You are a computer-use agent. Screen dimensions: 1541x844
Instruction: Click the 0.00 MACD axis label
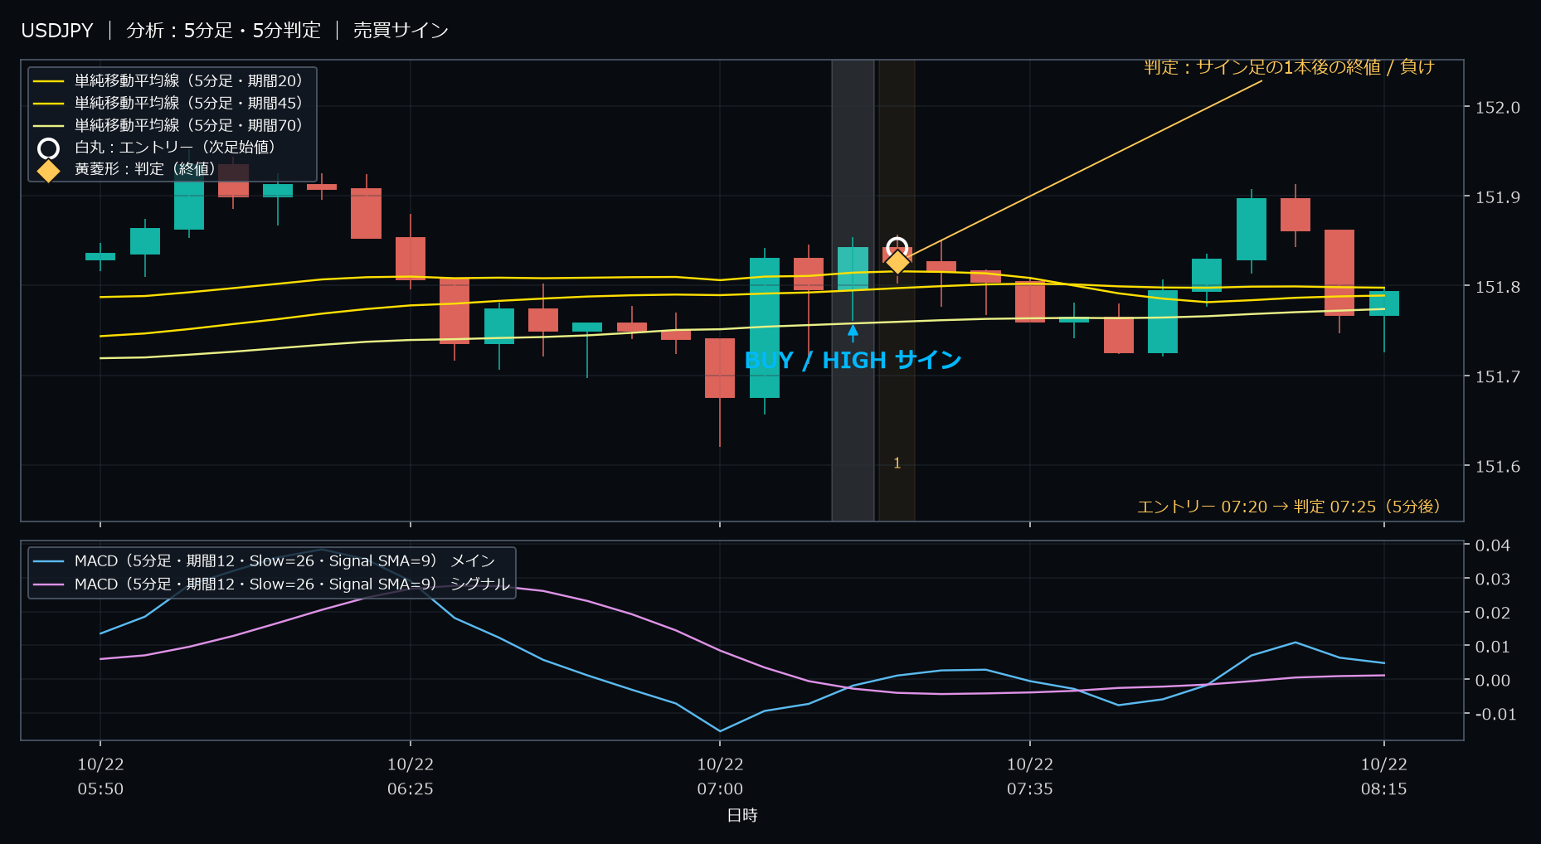point(1492,681)
